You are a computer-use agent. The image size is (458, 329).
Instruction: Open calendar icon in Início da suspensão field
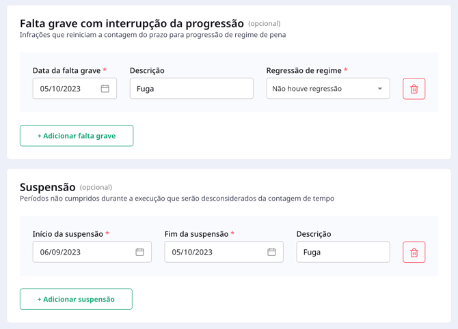(x=139, y=252)
